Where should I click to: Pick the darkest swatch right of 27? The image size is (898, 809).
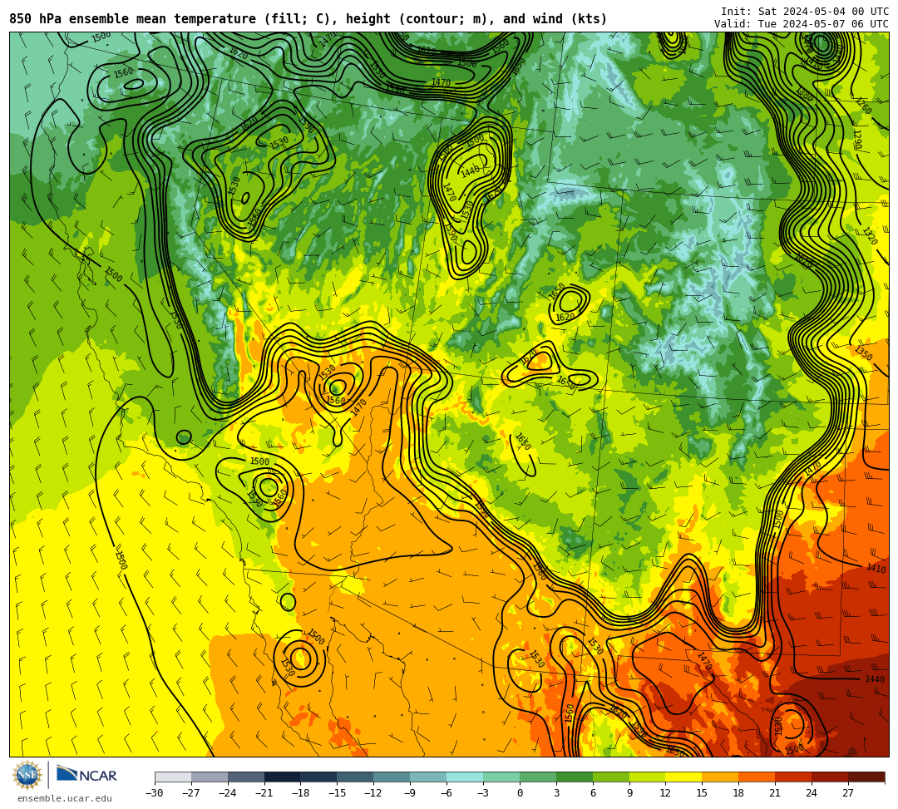pos(866,777)
